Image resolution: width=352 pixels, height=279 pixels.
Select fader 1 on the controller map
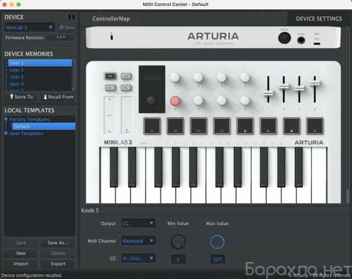[x=268, y=93]
